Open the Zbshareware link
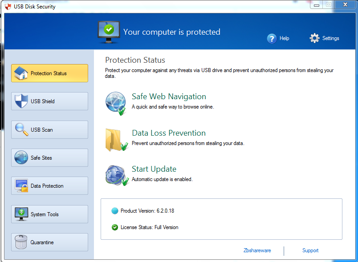This screenshot has height=262, width=358. click(257, 250)
